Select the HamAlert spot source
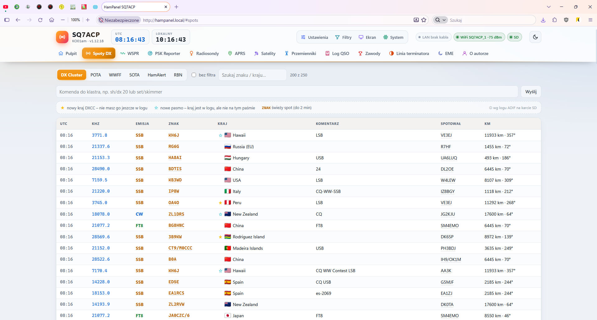This screenshot has width=597, height=320. (157, 75)
